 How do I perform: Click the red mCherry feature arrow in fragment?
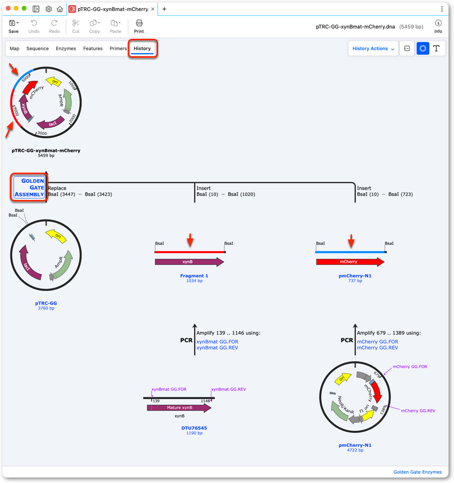click(350, 262)
